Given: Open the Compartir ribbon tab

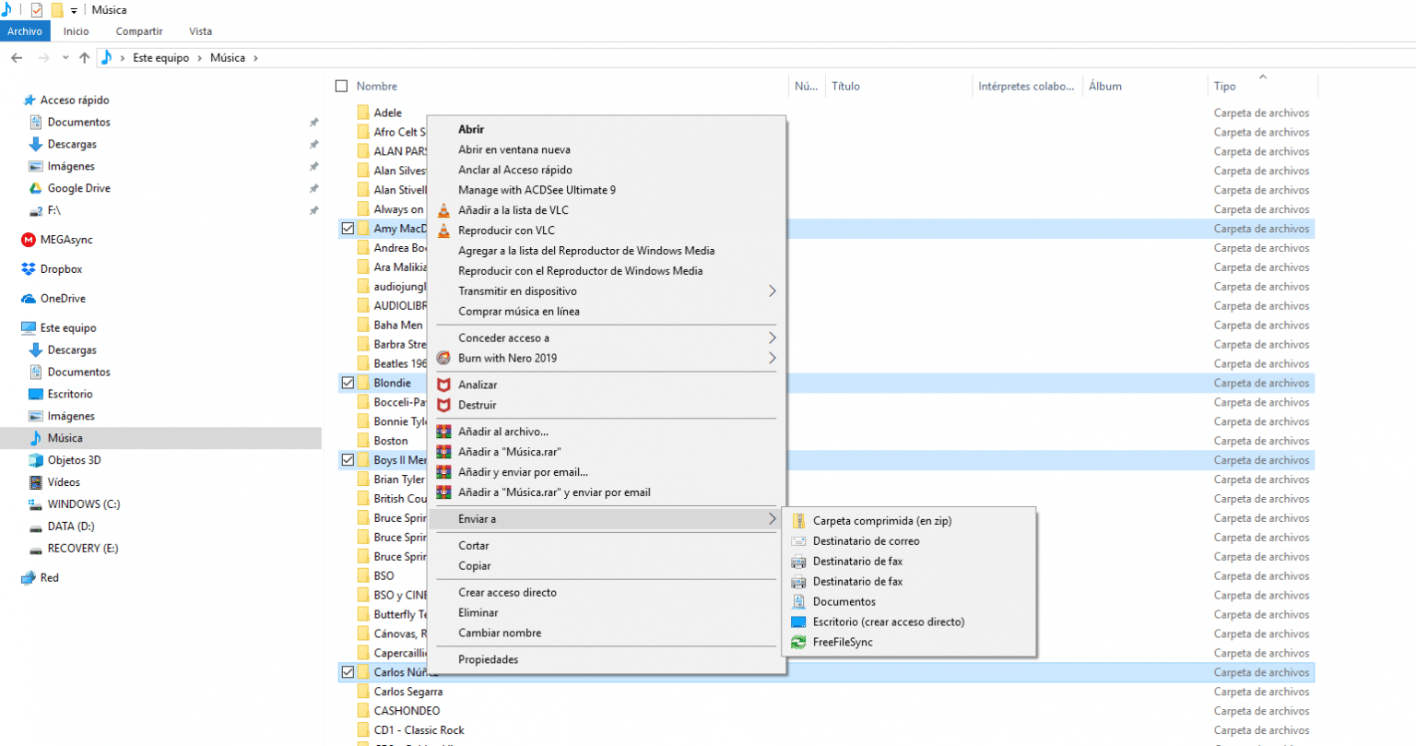Looking at the screenshot, I should click(x=139, y=31).
